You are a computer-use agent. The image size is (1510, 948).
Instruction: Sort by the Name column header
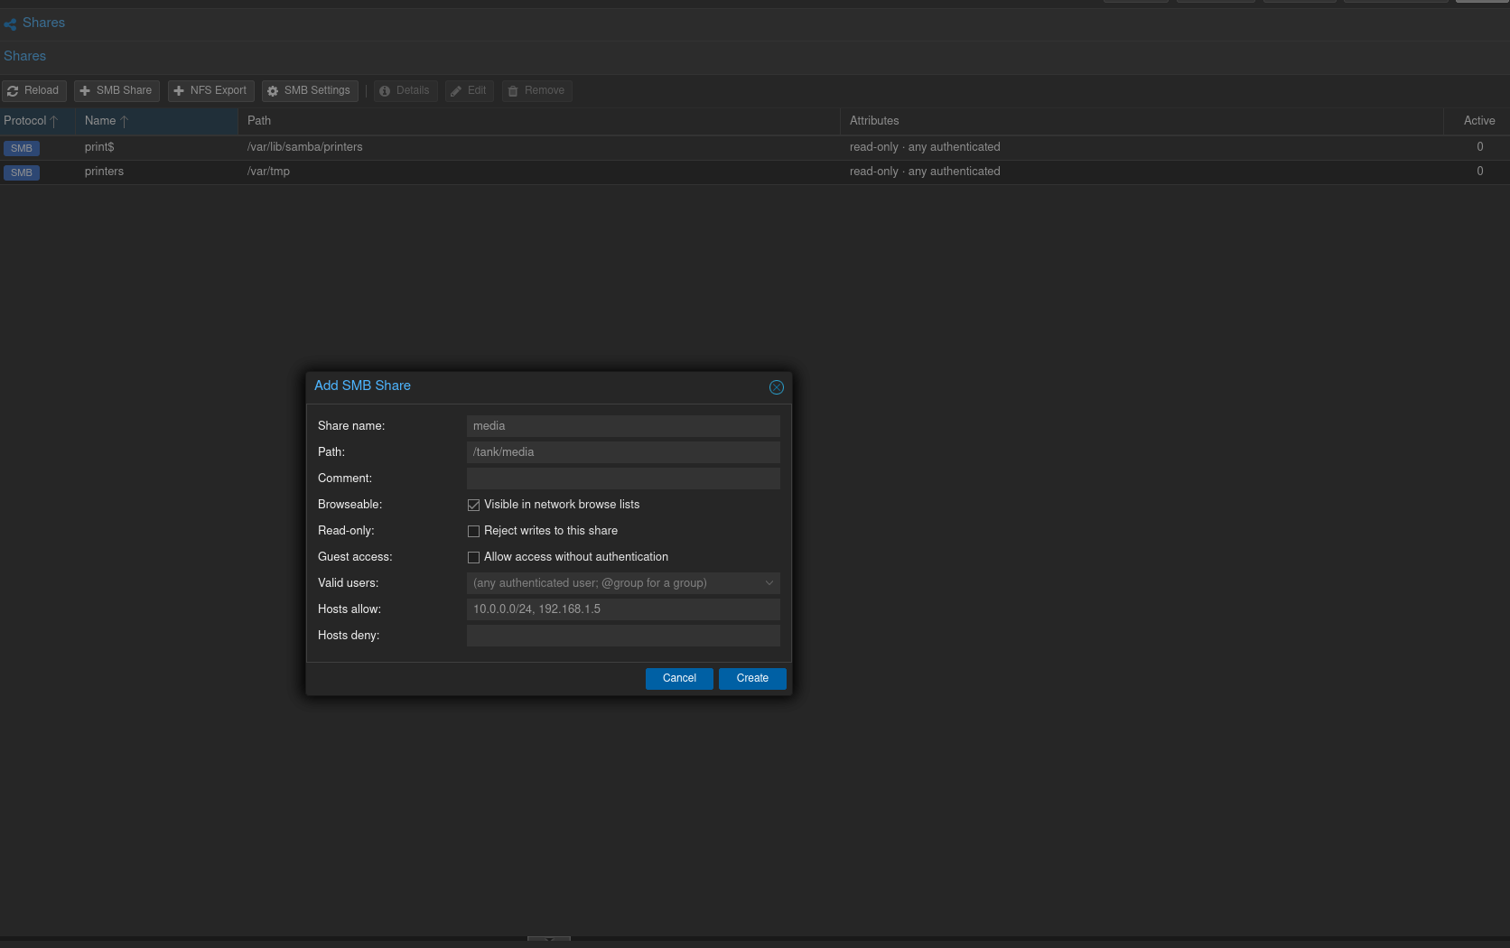point(156,121)
